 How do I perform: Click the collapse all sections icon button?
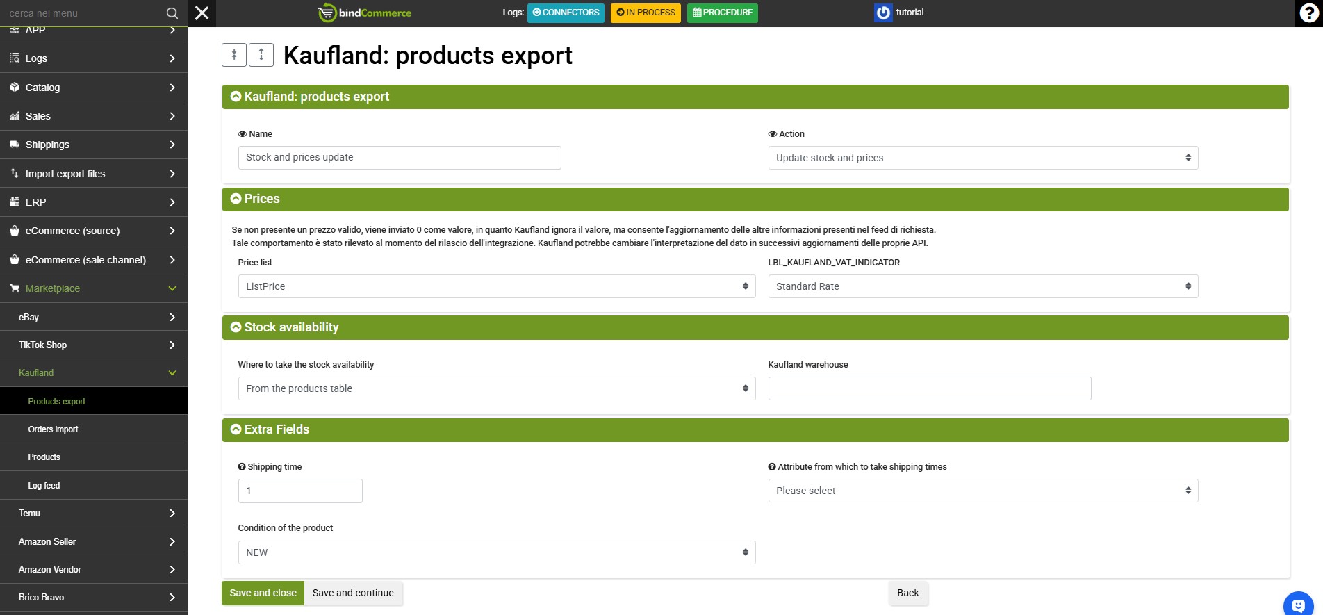(234, 55)
